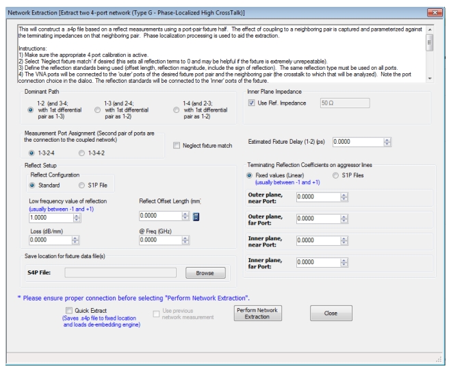Select port assignment 1-3-4-2
Viewport: 451px width, 371px height.
point(81,153)
